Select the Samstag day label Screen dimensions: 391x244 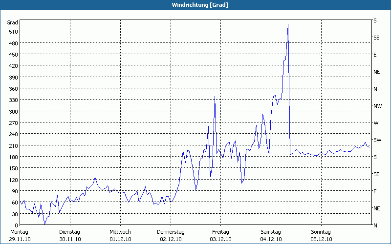(x=271, y=232)
